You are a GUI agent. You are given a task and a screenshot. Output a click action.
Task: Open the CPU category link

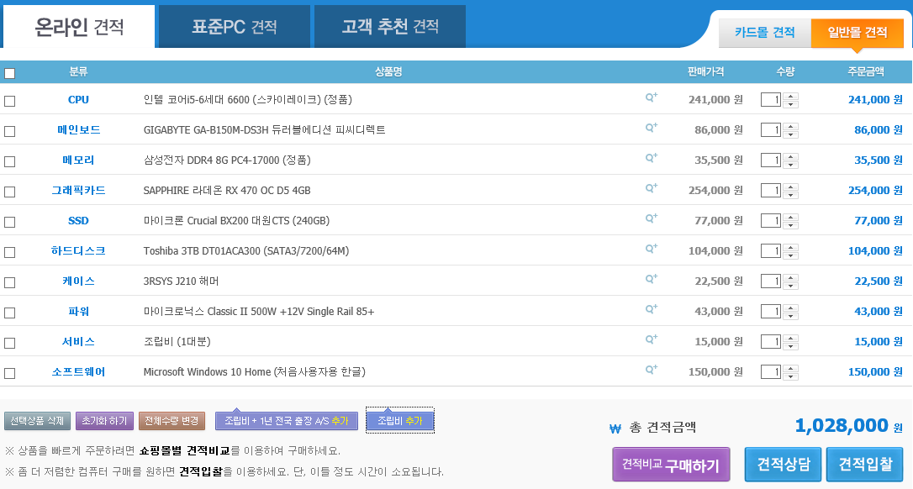pos(79,99)
